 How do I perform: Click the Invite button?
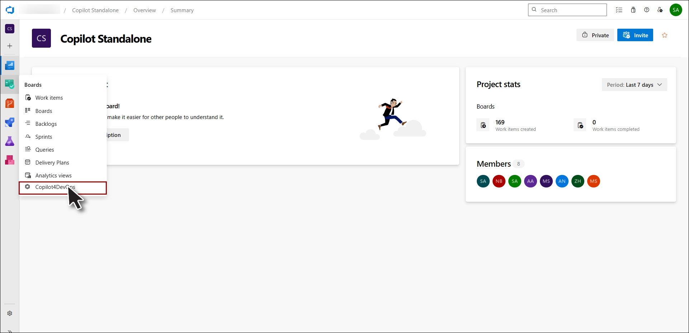tap(635, 35)
